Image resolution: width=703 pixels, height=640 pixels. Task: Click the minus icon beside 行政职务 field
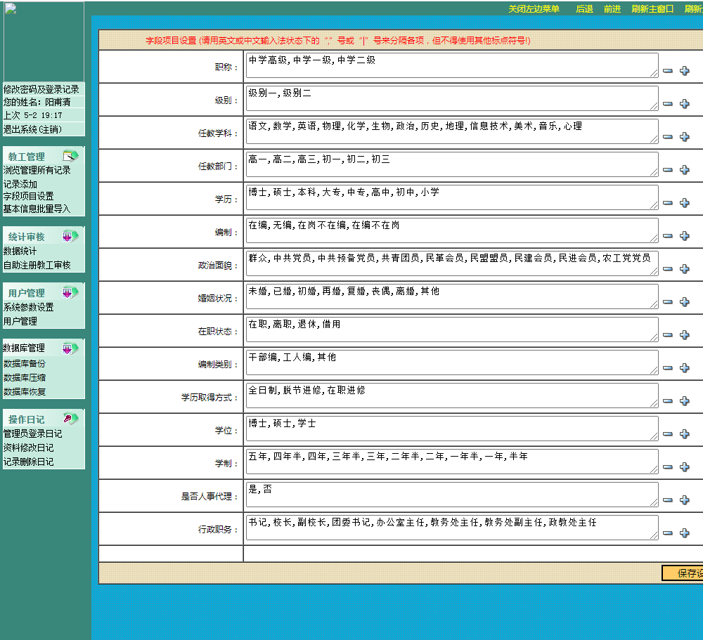pyautogui.click(x=668, y=533)
